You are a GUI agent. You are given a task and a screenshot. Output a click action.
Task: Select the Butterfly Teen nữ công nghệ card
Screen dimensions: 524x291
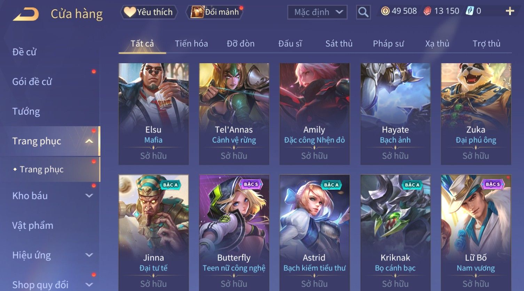point(234,233)
